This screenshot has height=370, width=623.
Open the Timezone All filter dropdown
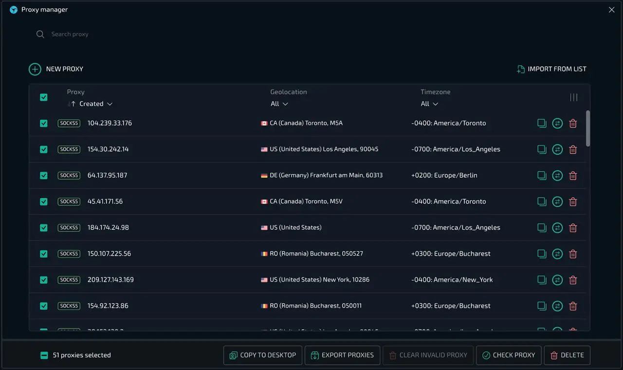(x=429, y=104)
